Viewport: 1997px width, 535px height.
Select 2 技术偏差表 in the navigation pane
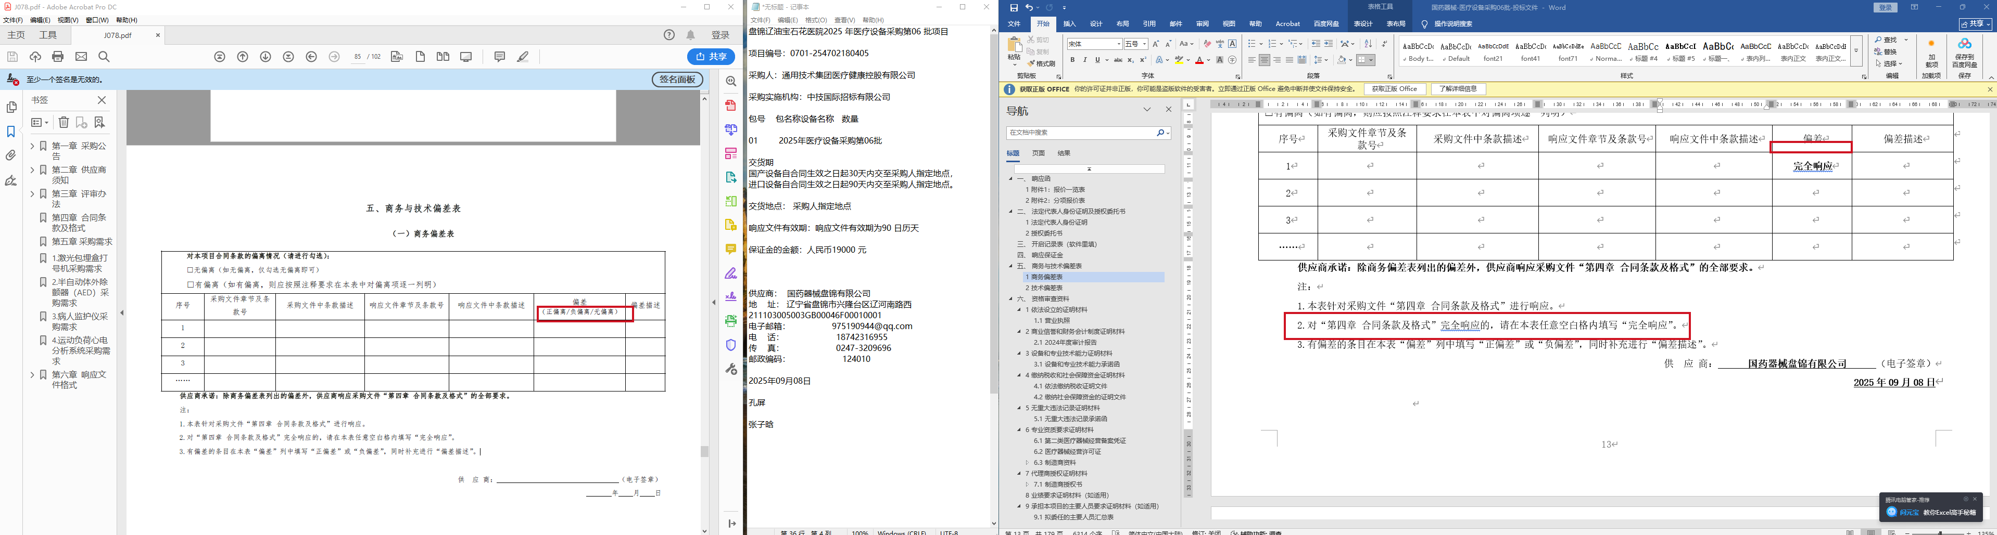1043,288
